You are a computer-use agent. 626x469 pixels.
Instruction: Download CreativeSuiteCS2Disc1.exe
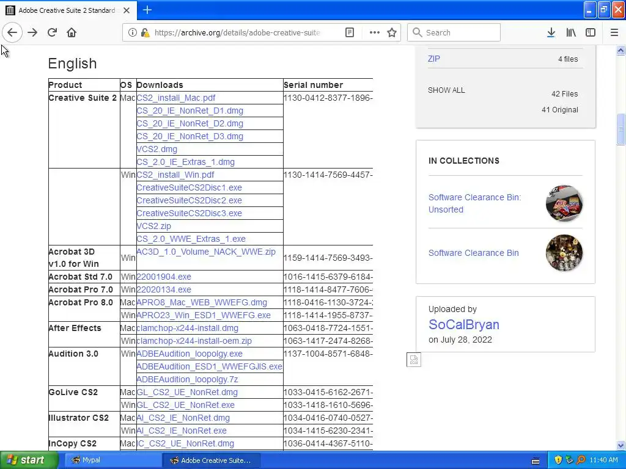[x=189, y=187]
